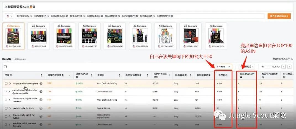Expand the car window markers row

point(9,92)
